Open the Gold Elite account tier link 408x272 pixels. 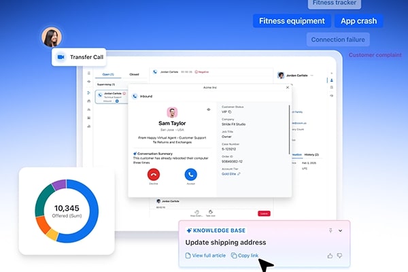tap(228, 174)
